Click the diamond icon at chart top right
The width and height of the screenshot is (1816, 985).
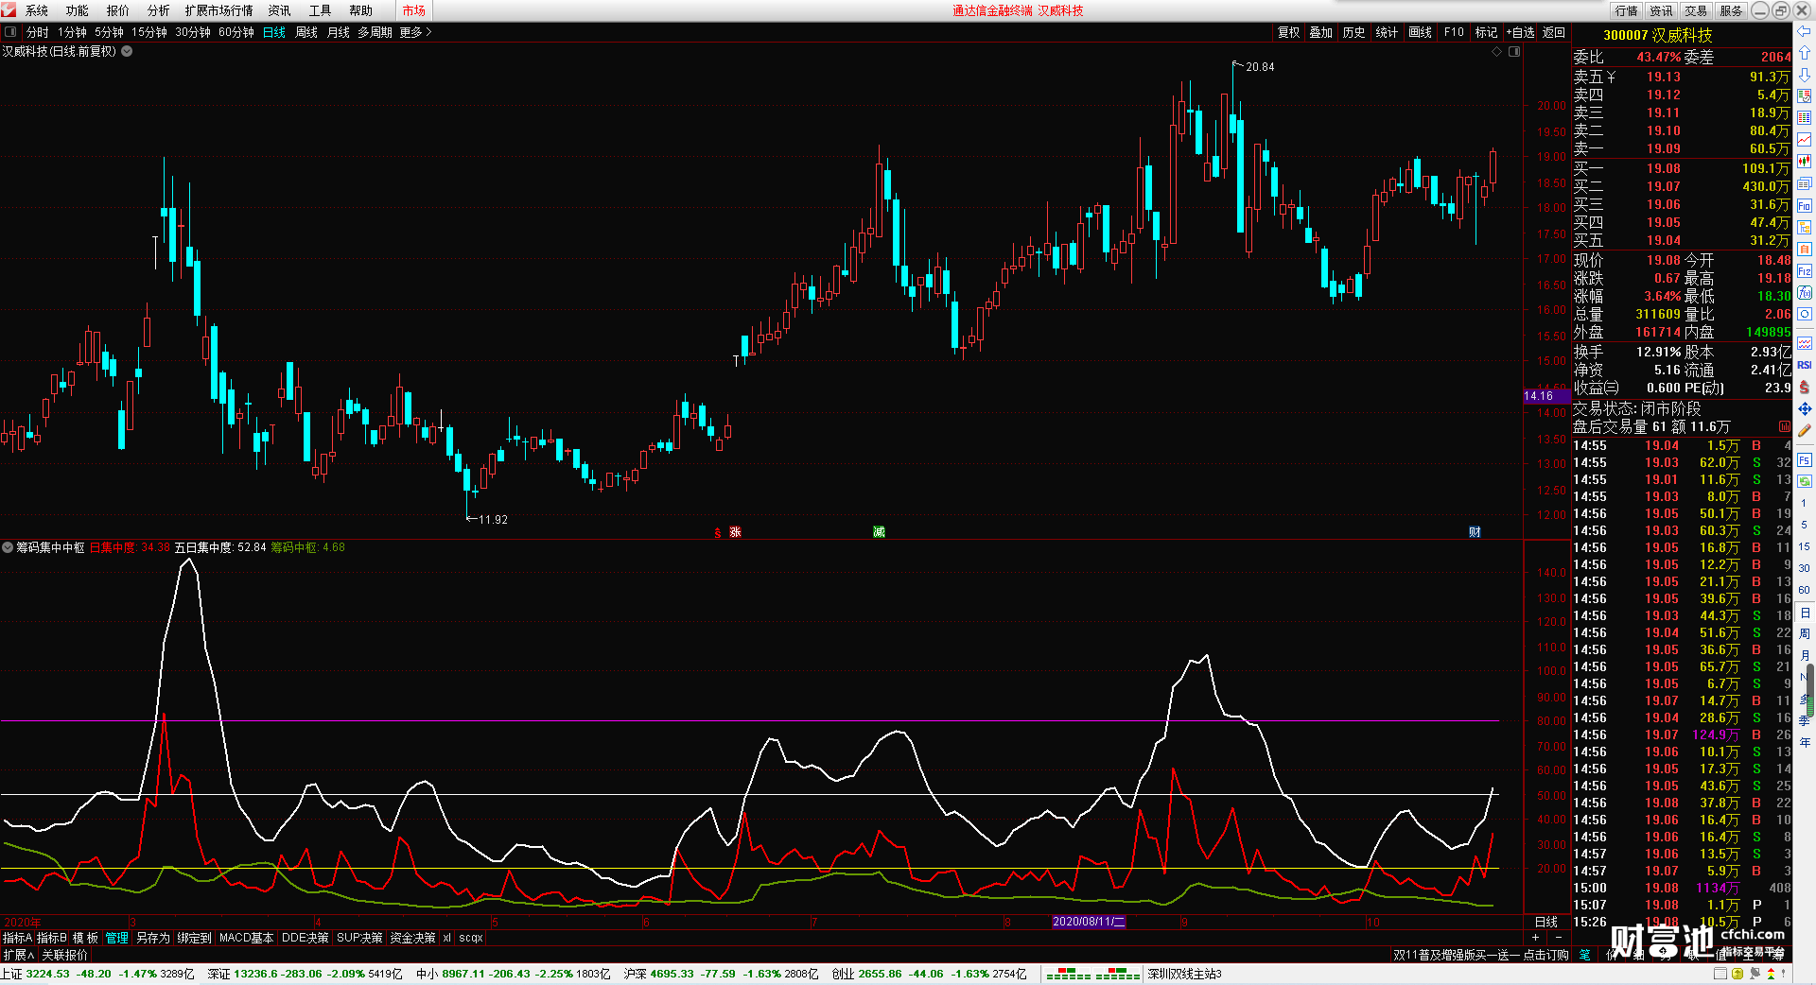tap(1497, 52)
